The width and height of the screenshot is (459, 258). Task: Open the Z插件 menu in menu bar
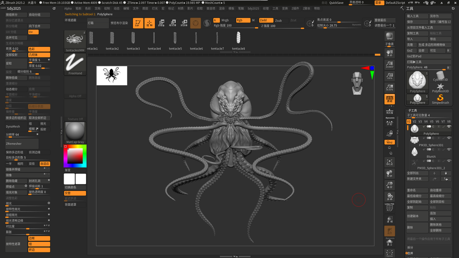point(295,9)
